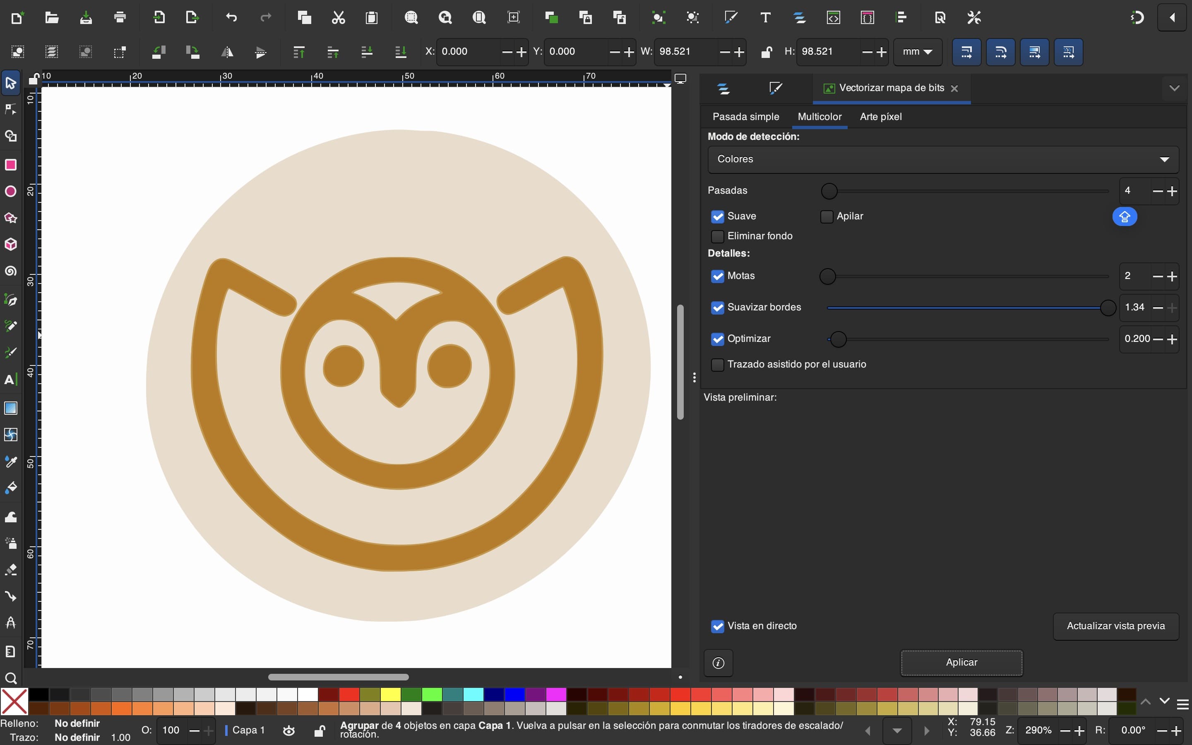
Task: Flip selection horizontally icon
Action: [227, 52]
